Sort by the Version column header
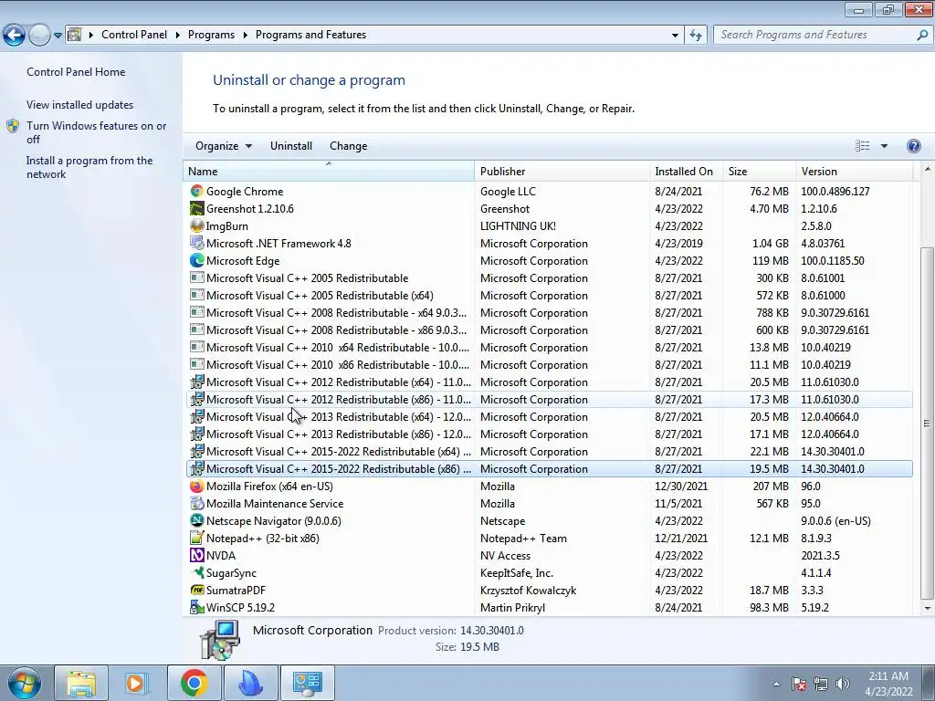The height and width of the screenshot is (701, 935). 854,171
